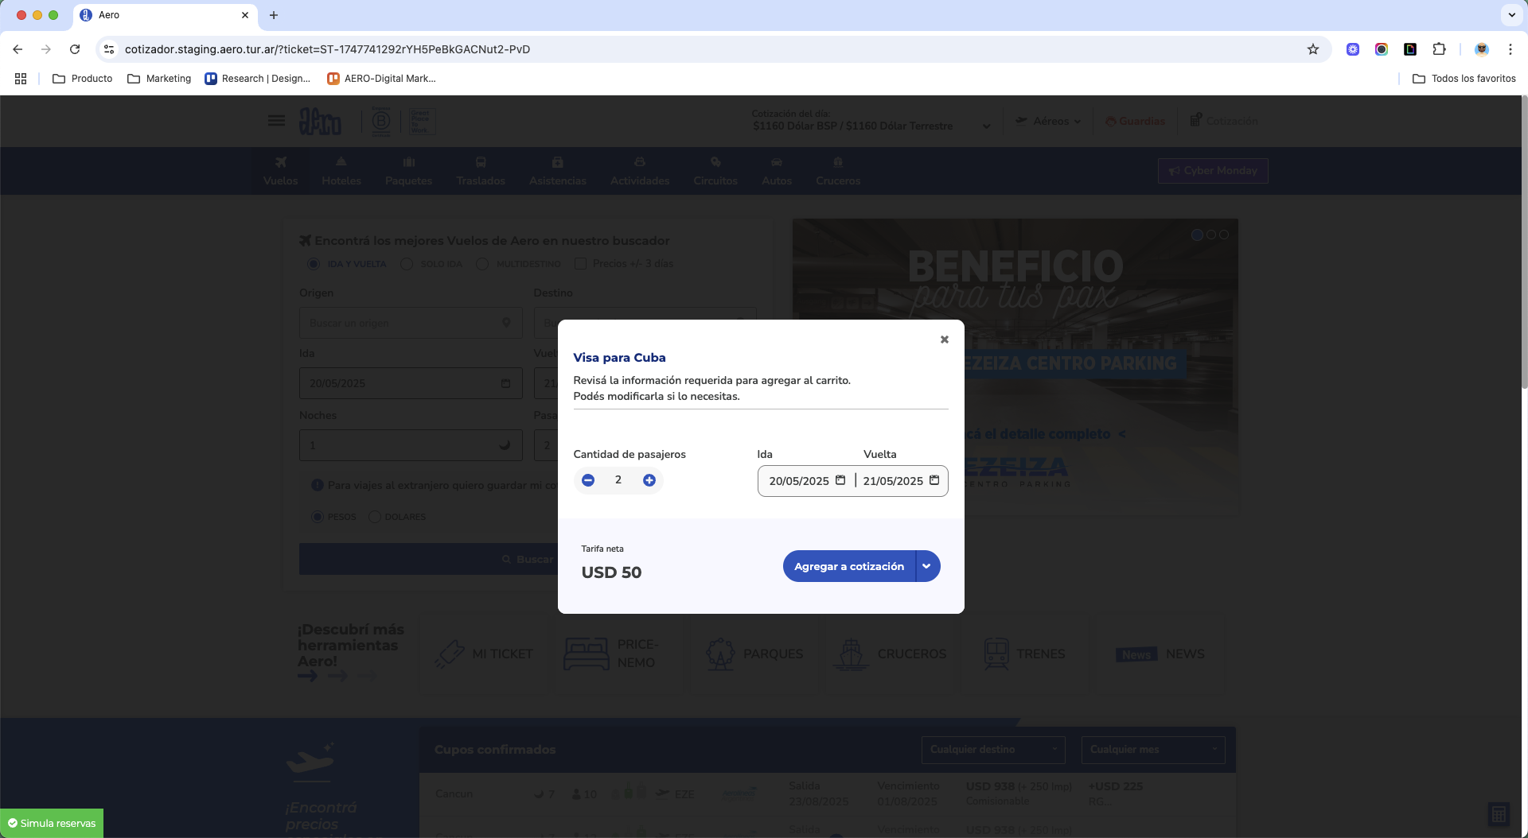The height and width of the screenshot is (838, 1528).
Task: Select PESOS currency radio button
Action: 318,517
